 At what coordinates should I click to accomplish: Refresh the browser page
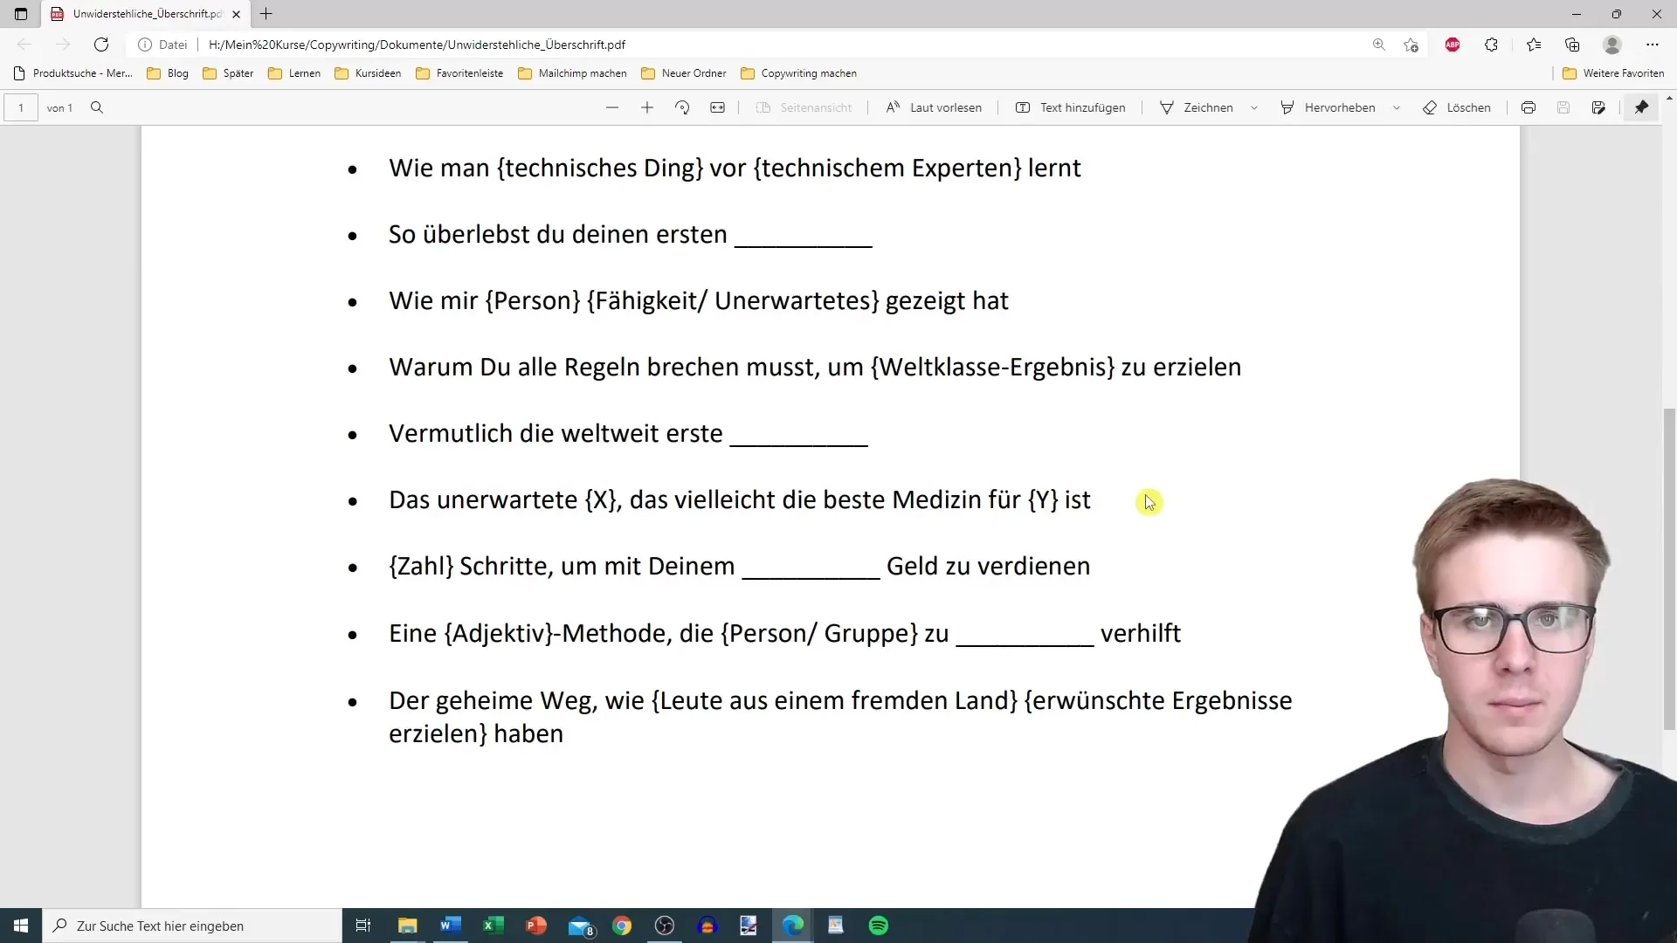[101, 45]
